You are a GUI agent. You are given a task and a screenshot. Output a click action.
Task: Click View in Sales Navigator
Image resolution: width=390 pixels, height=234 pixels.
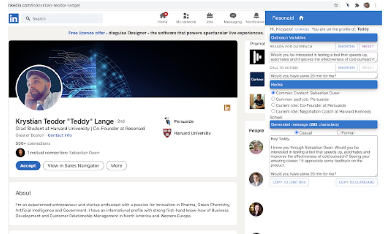[73, 166]
